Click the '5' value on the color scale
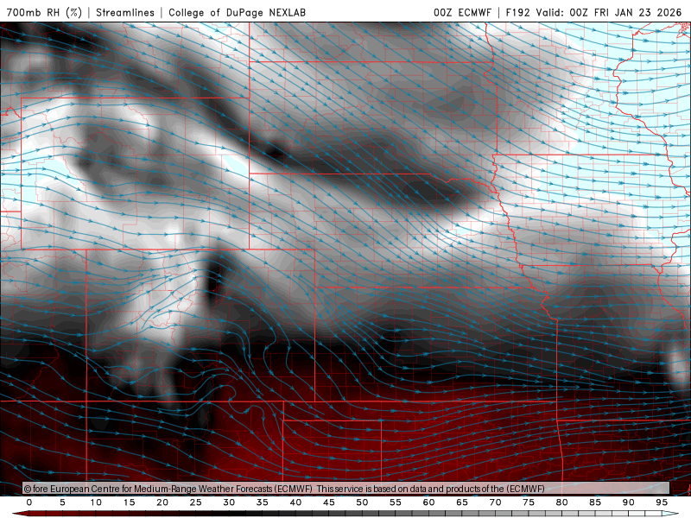Screen dimensions: 691x518 click(x=62, y=502)
